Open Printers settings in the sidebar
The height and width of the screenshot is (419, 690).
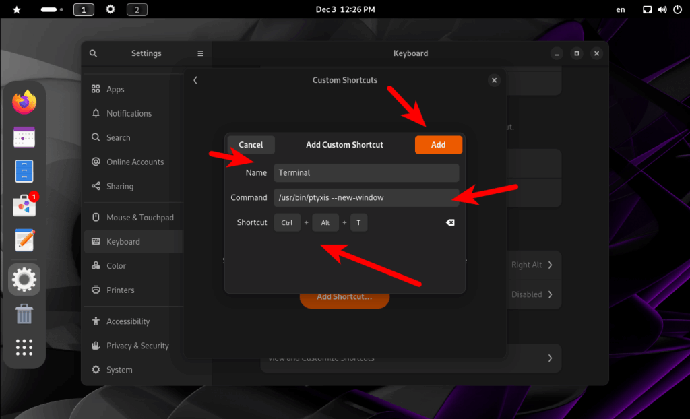[134, 290]
